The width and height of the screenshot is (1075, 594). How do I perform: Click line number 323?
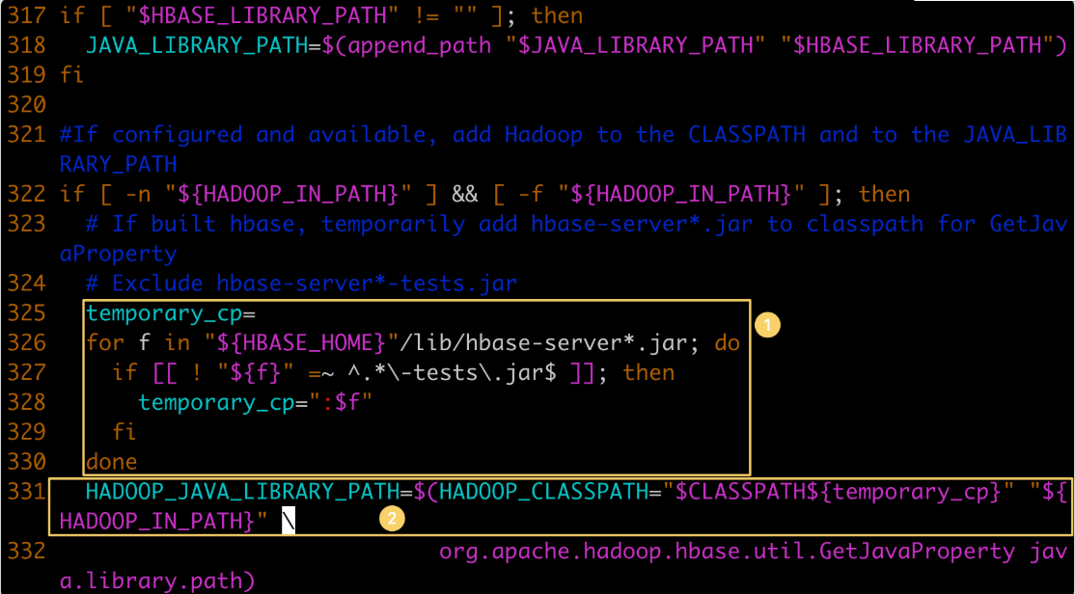click(x=27, y=224)
